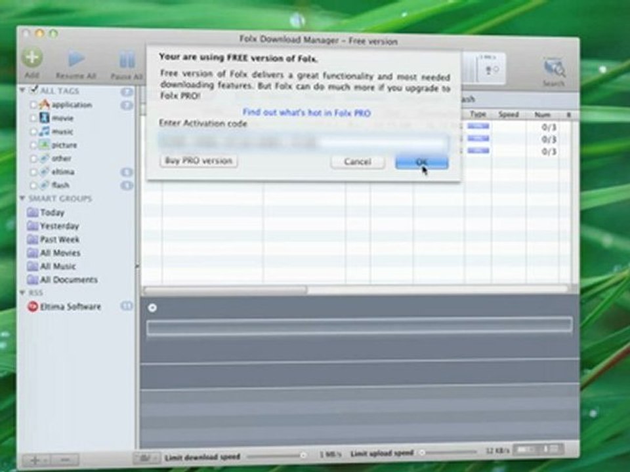
Task: Click the All Music folder icon
Action: (x=33, y=266)
